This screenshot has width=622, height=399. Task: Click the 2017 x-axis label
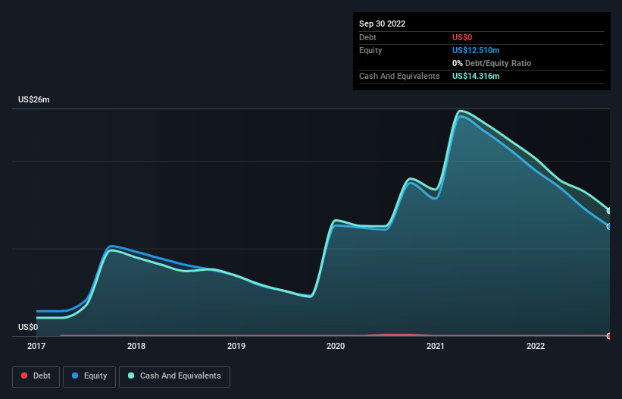(x=36, y=346)
